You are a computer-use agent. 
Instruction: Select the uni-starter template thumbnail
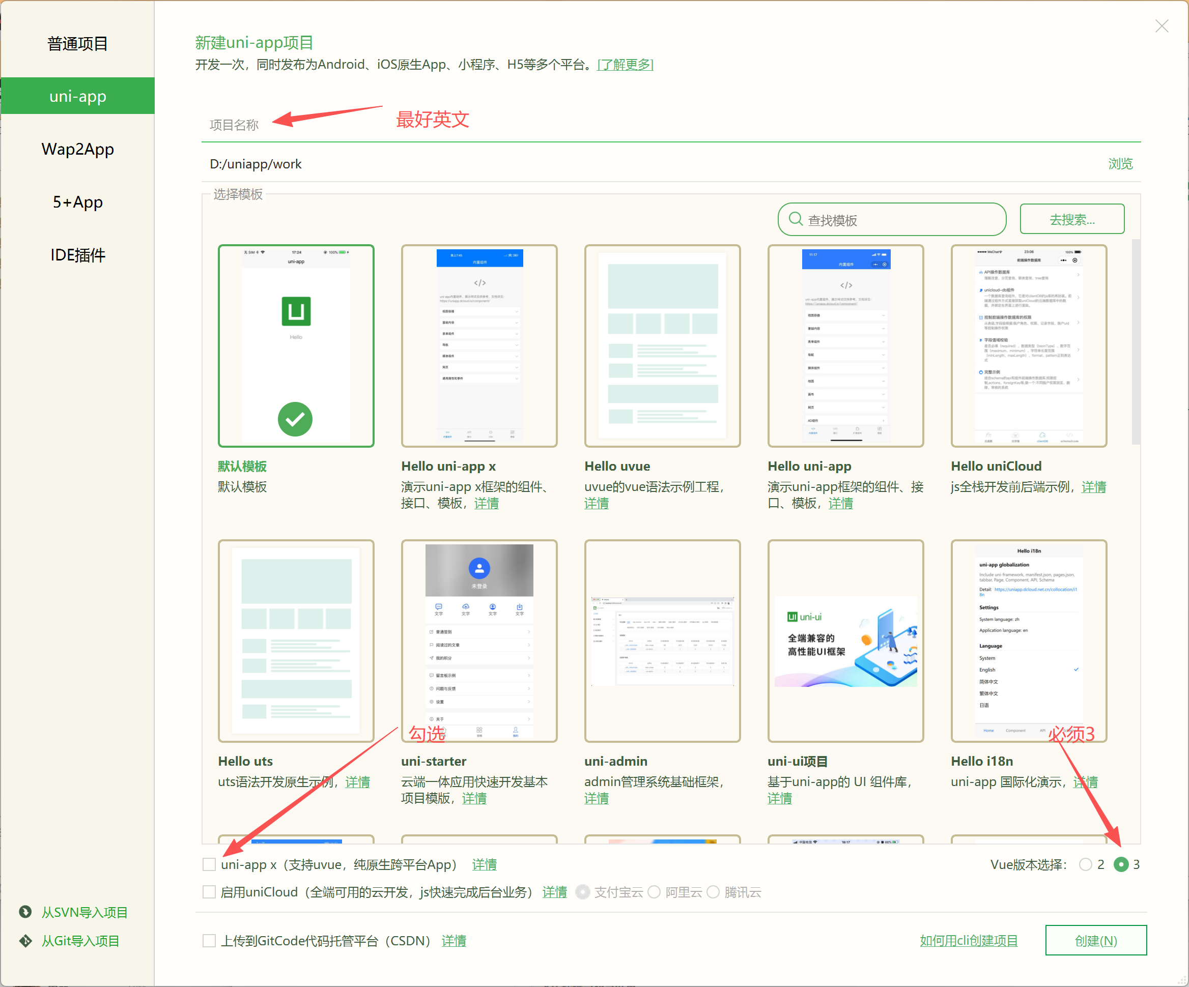click(x=479, y=641)
